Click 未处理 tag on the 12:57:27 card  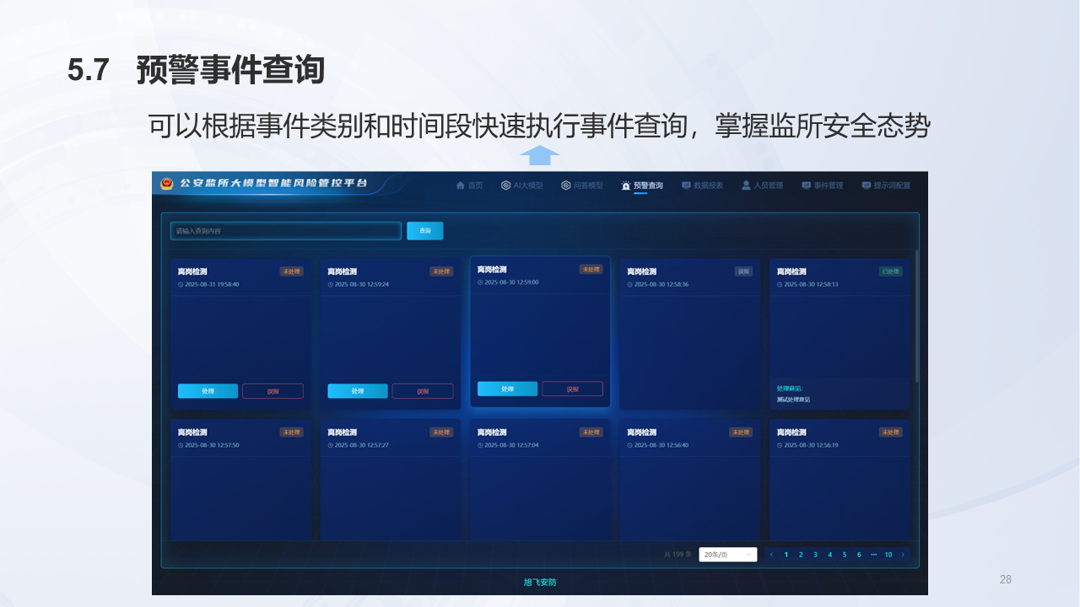[441, 432]
